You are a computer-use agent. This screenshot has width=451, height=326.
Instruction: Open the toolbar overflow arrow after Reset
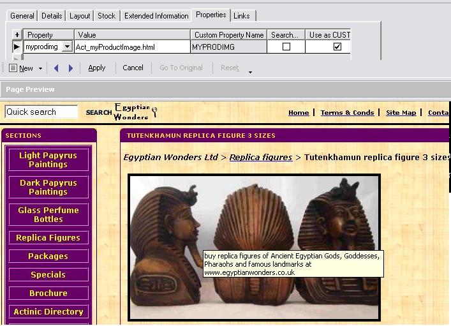(x=250, y=72)
